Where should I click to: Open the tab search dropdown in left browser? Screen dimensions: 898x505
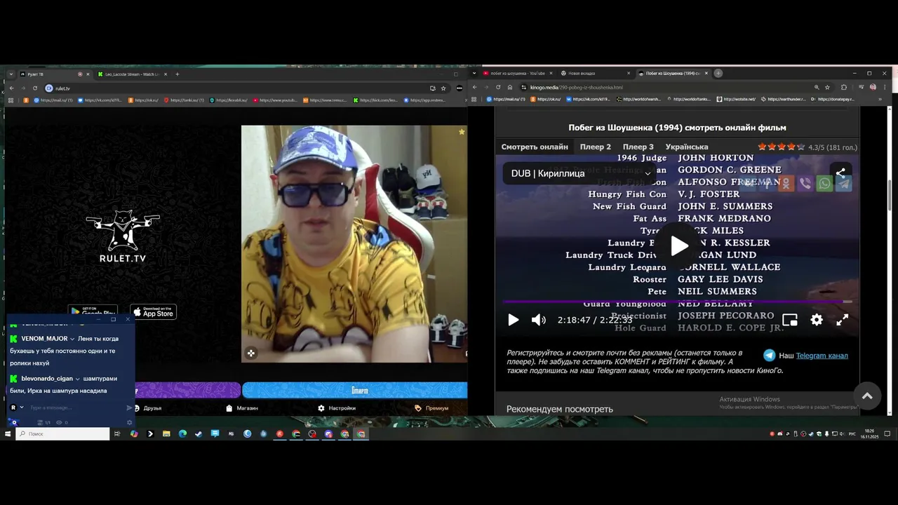[x=11, y=74]
